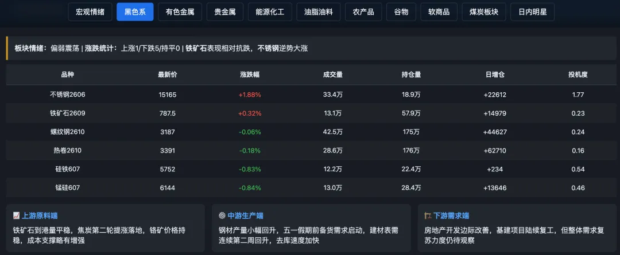Image resolution: width=620 pixels, height=255 pixels.
Task: Click the gear icon beside 中游生产端
Action: pos(222,215)
